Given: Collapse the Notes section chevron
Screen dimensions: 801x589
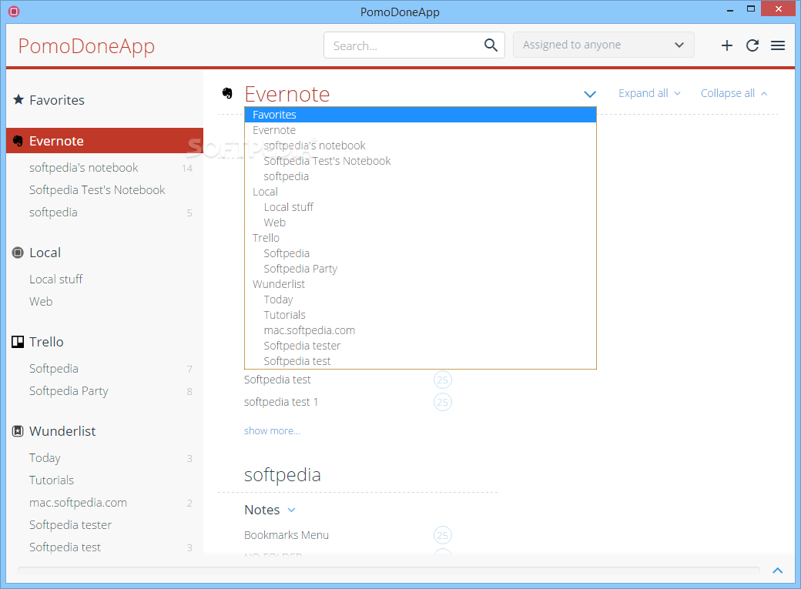Looking at the screenshot, I should coord(292,510).
